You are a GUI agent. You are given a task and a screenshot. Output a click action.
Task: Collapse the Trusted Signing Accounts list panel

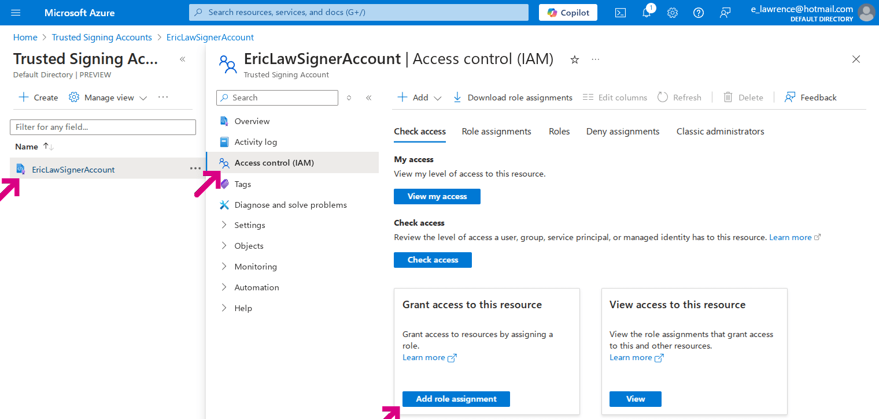point(182,59)
